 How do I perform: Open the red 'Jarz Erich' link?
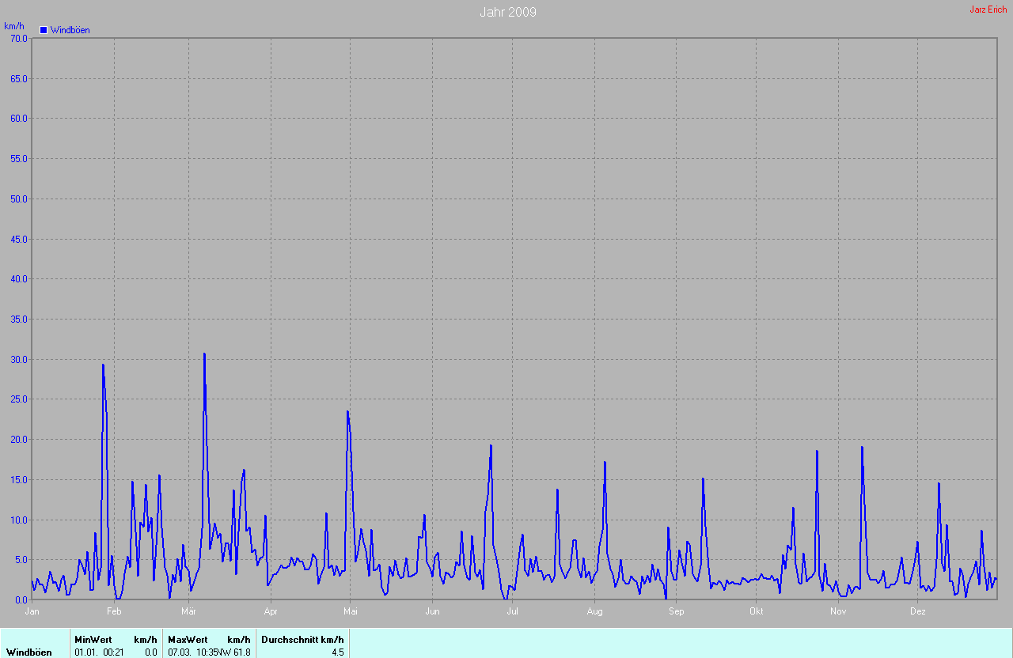pyautogui.click(x=988, y=9)
